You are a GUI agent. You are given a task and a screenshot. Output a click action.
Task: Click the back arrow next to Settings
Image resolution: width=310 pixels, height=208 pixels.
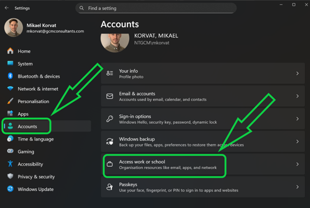click(x=7, y=8)
